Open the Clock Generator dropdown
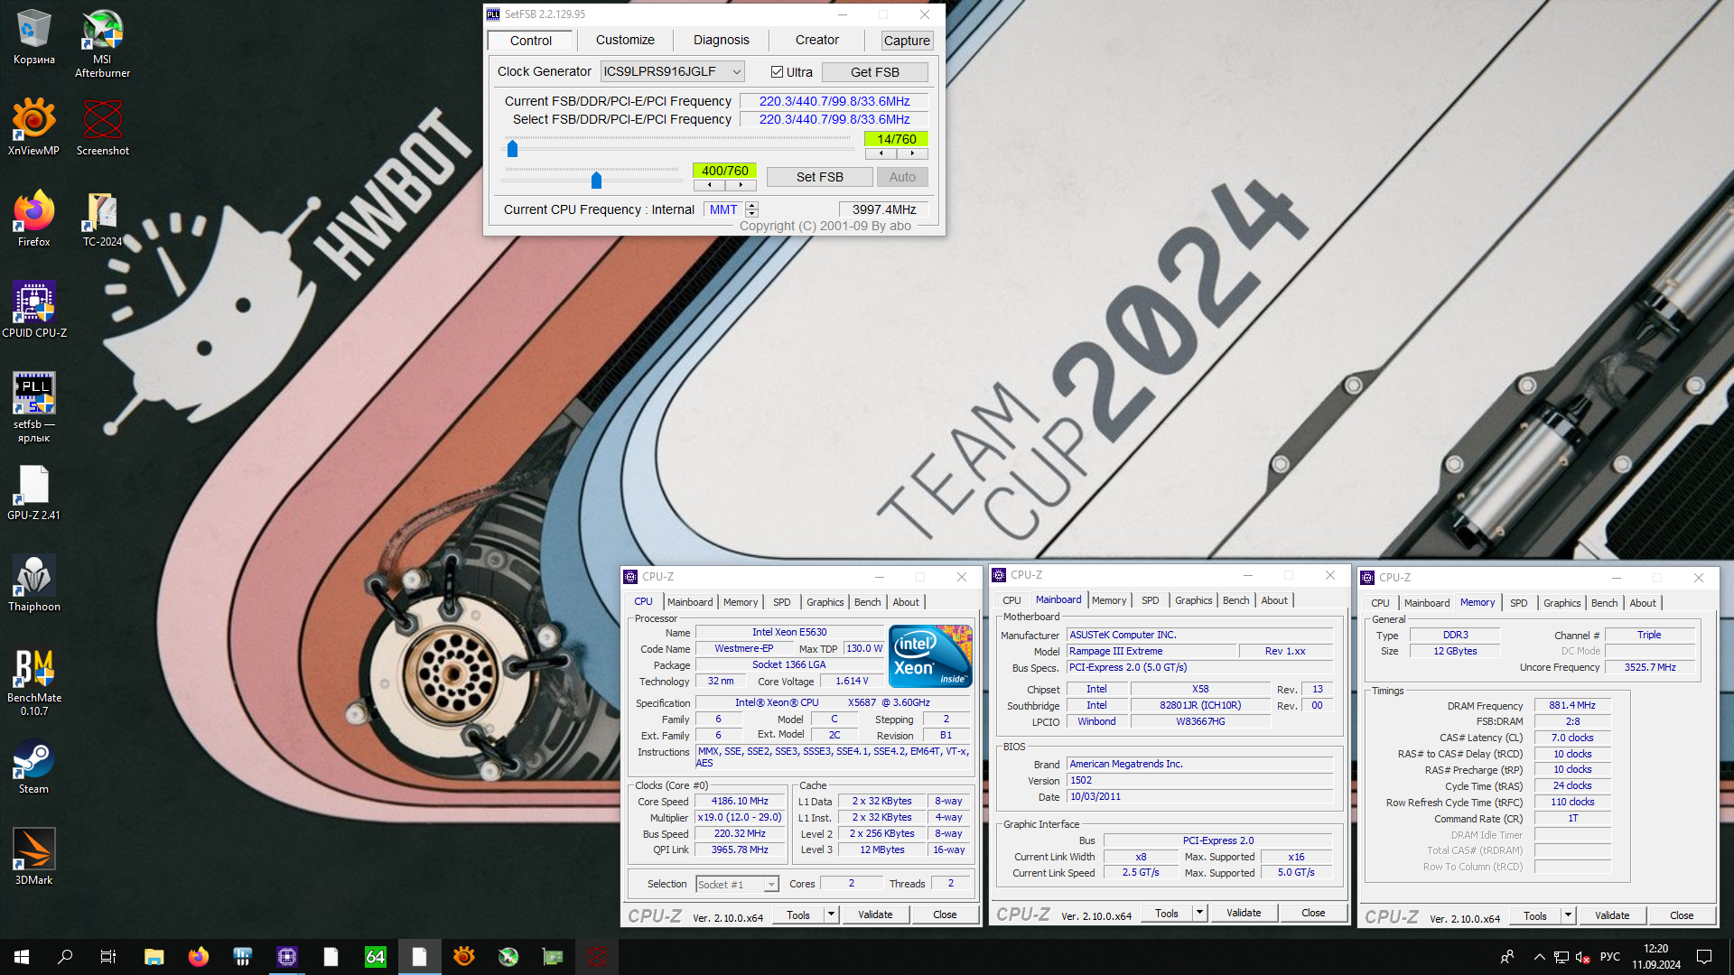Screen dimensions: 1734x975 pyautogui.click(x=673, y=71)
